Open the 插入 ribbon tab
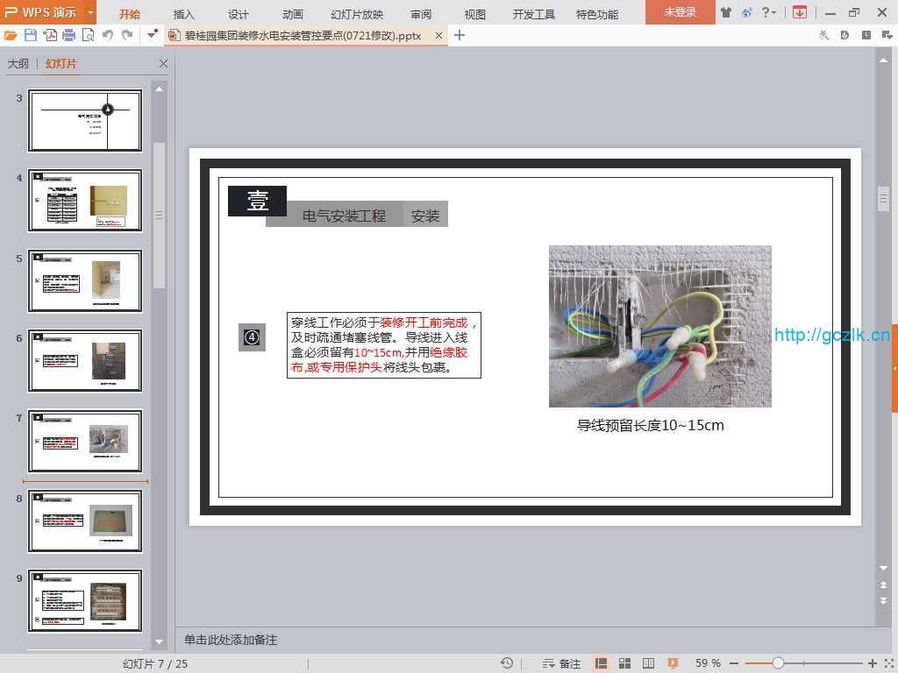This screenshot has width=898, height=673. (184, 14)
